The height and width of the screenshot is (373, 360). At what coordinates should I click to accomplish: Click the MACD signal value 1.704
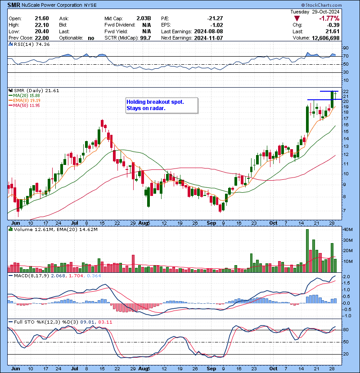point(76,276)
